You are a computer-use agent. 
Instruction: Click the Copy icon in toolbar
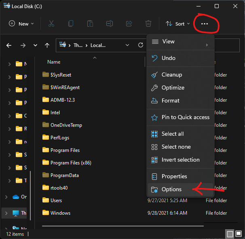point(71,24)
